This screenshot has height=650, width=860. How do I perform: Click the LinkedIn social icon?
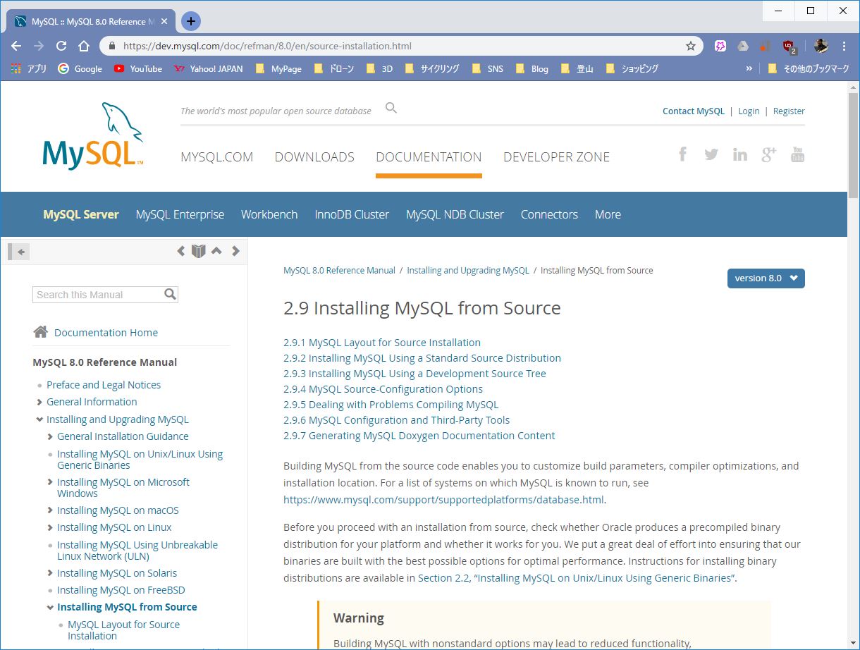[739, 154]
